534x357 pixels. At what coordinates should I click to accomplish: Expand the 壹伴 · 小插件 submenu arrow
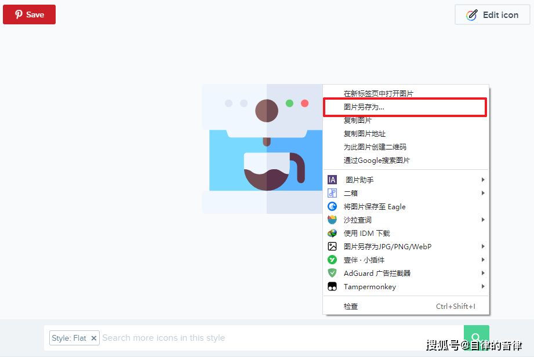[483, 260]
